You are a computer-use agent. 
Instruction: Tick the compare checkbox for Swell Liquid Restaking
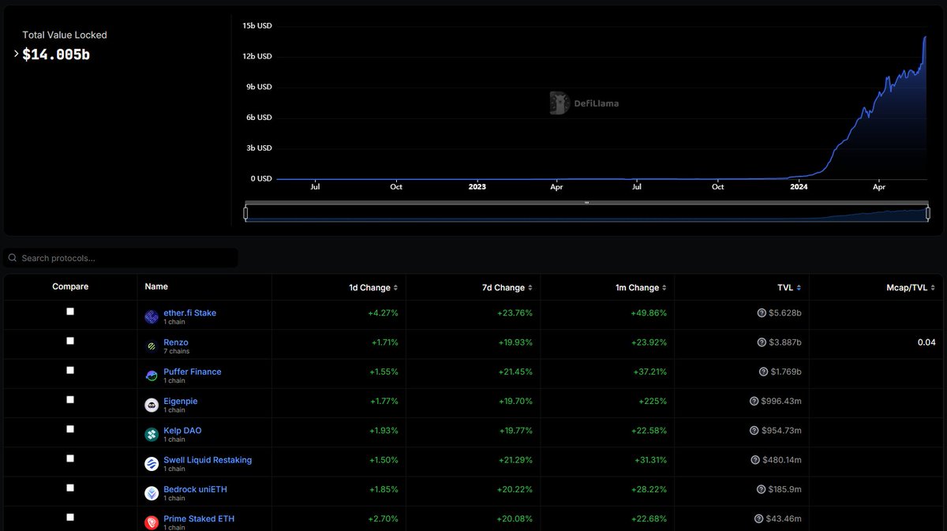70,458
